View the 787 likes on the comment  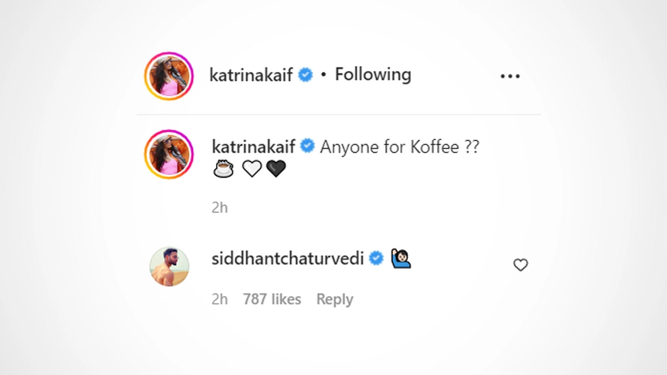272,299
